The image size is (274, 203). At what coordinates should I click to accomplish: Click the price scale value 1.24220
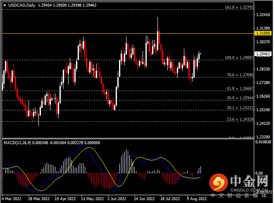click(263, 123)
